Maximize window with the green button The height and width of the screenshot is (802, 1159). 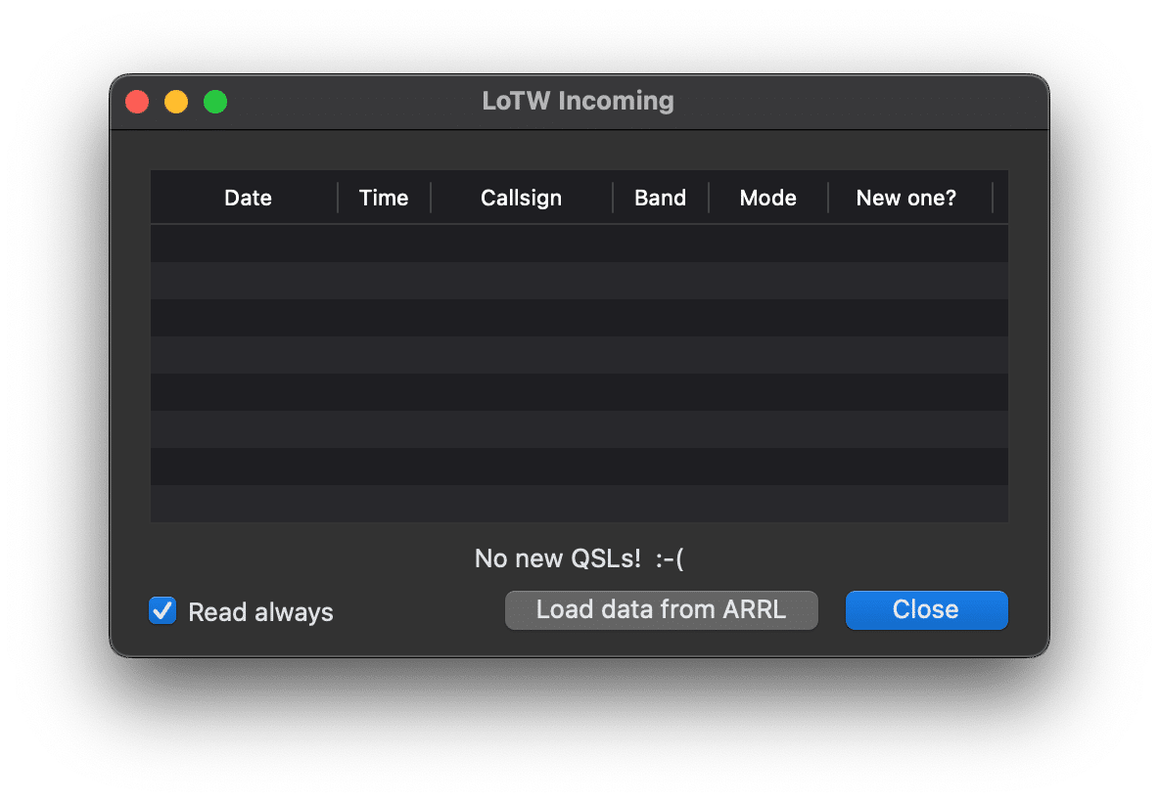coord(215,102)
